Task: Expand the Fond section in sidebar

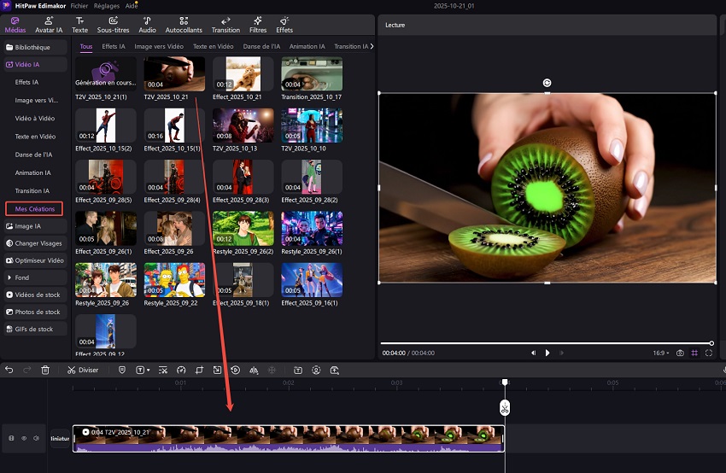Action: click(x=22, y=277)
